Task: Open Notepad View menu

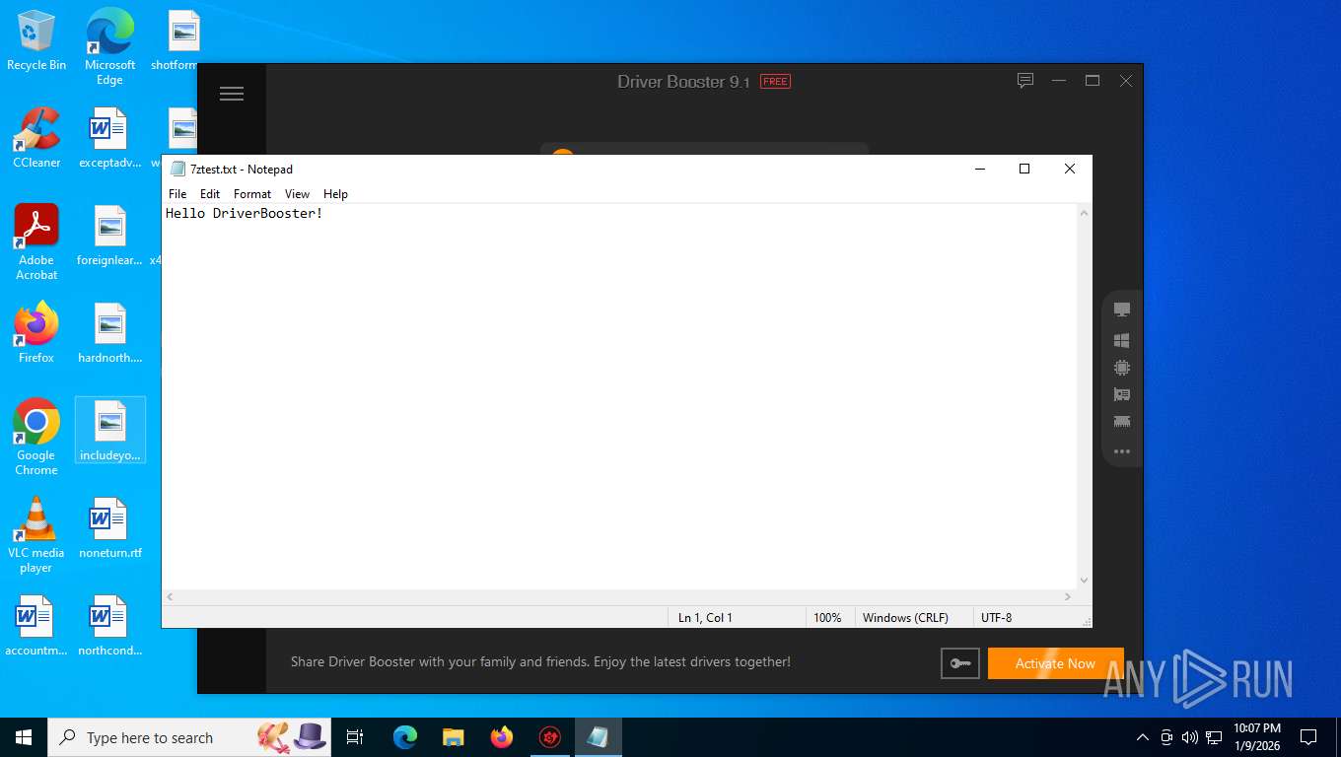Action: 297,194
